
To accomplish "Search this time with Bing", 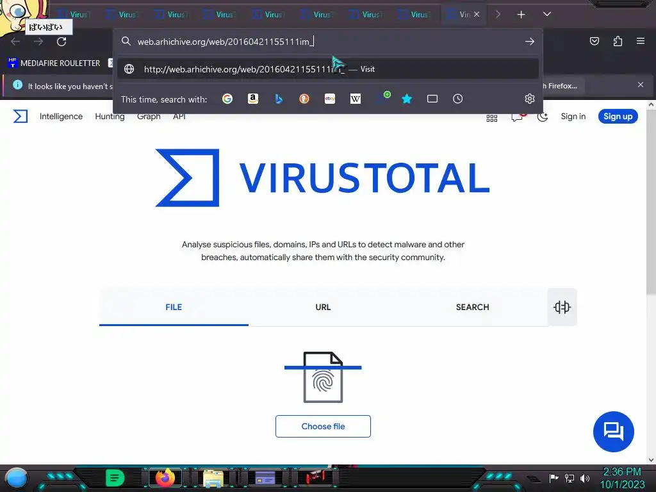I will click(x=279, y=99).
